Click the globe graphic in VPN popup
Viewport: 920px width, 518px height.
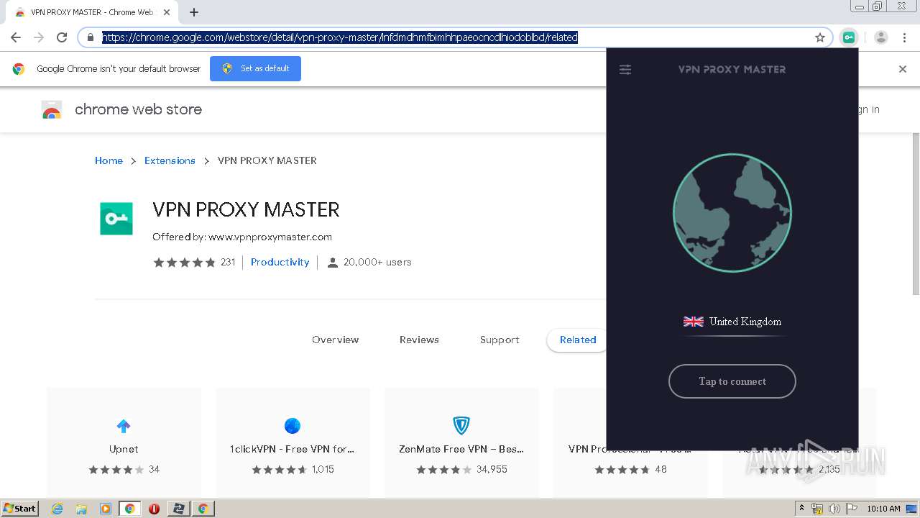732,213
